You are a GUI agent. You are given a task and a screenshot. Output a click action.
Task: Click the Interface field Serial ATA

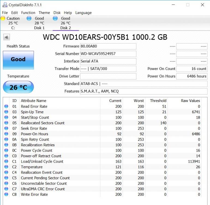point(108,61)
